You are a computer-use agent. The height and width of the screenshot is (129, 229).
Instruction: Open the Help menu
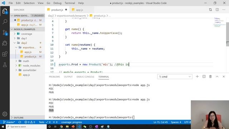81,3
